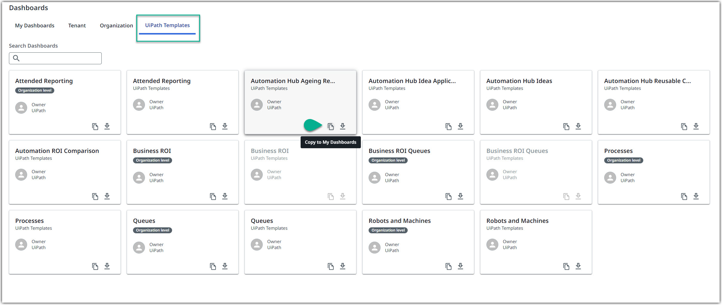Copy the Automation Hub Ideas dashboard
Screen dimensions: 722x305
(x=566, y=126)
